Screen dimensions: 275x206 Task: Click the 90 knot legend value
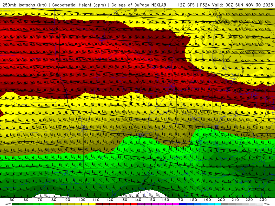click(x=68, y=200)
